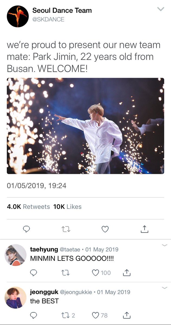Share the main tweet

pyautogui.click(x=144, y=229)
